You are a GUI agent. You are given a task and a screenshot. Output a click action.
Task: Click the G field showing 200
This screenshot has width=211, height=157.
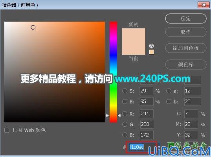(x=147, y=124)
